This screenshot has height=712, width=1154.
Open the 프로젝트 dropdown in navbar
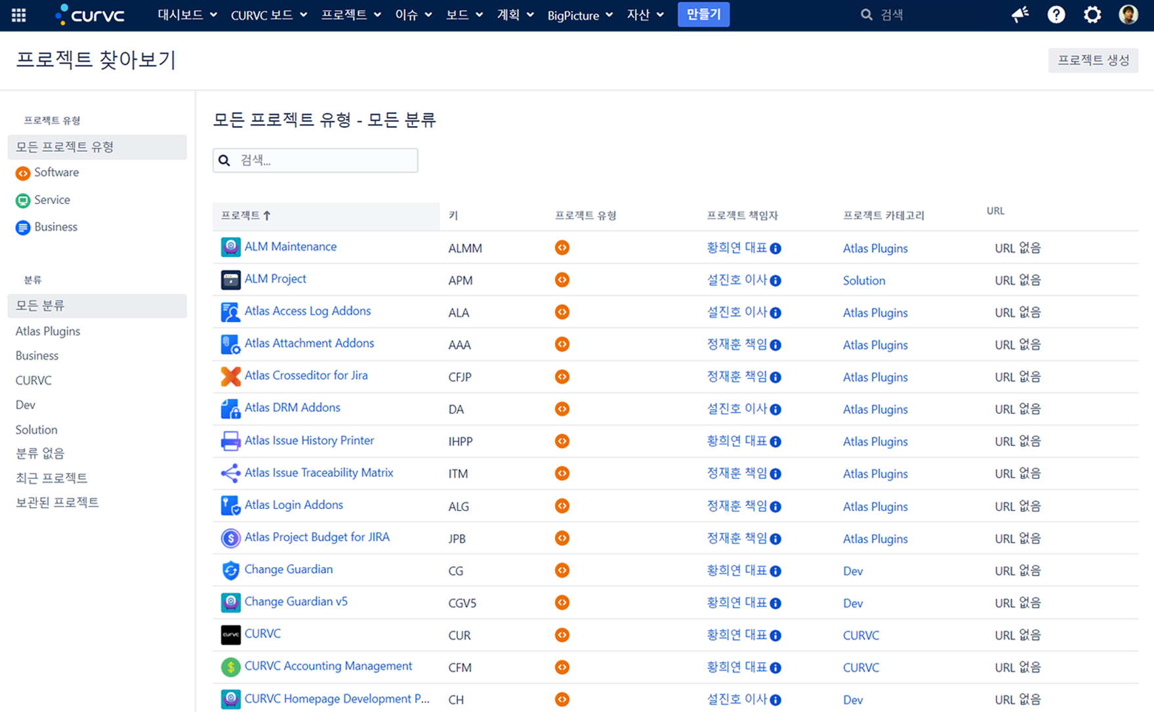point(350,14)
